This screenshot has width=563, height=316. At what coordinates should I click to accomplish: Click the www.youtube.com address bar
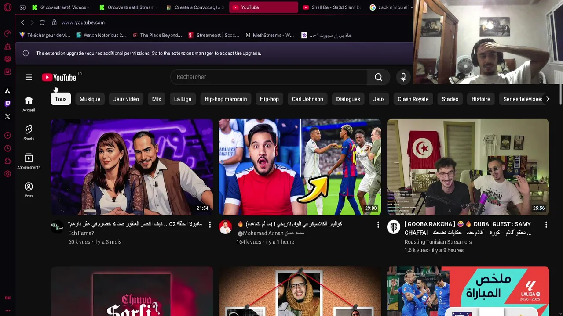click(x=83, y=22)
